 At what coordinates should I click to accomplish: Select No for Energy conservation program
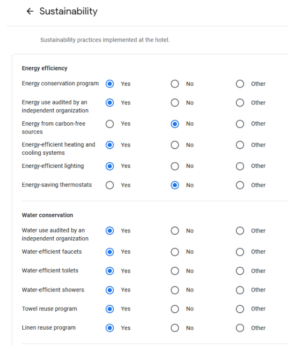pos(175,84)
